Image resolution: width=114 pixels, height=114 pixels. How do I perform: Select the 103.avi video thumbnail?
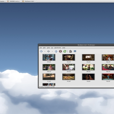(88, 57)
